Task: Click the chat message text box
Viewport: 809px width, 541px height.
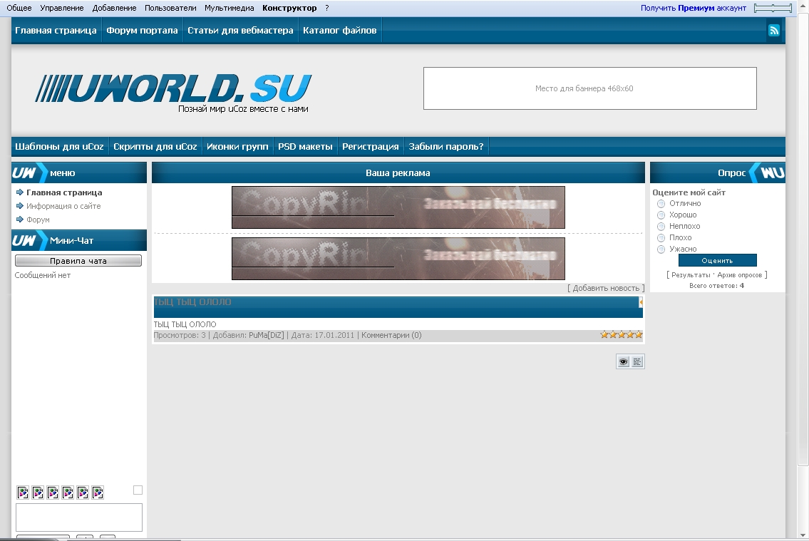Action: tap(79, 517)
